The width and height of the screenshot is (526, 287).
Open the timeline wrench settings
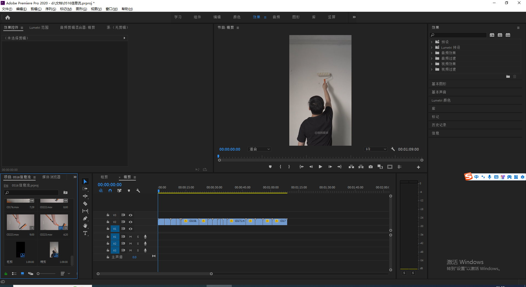138,191
